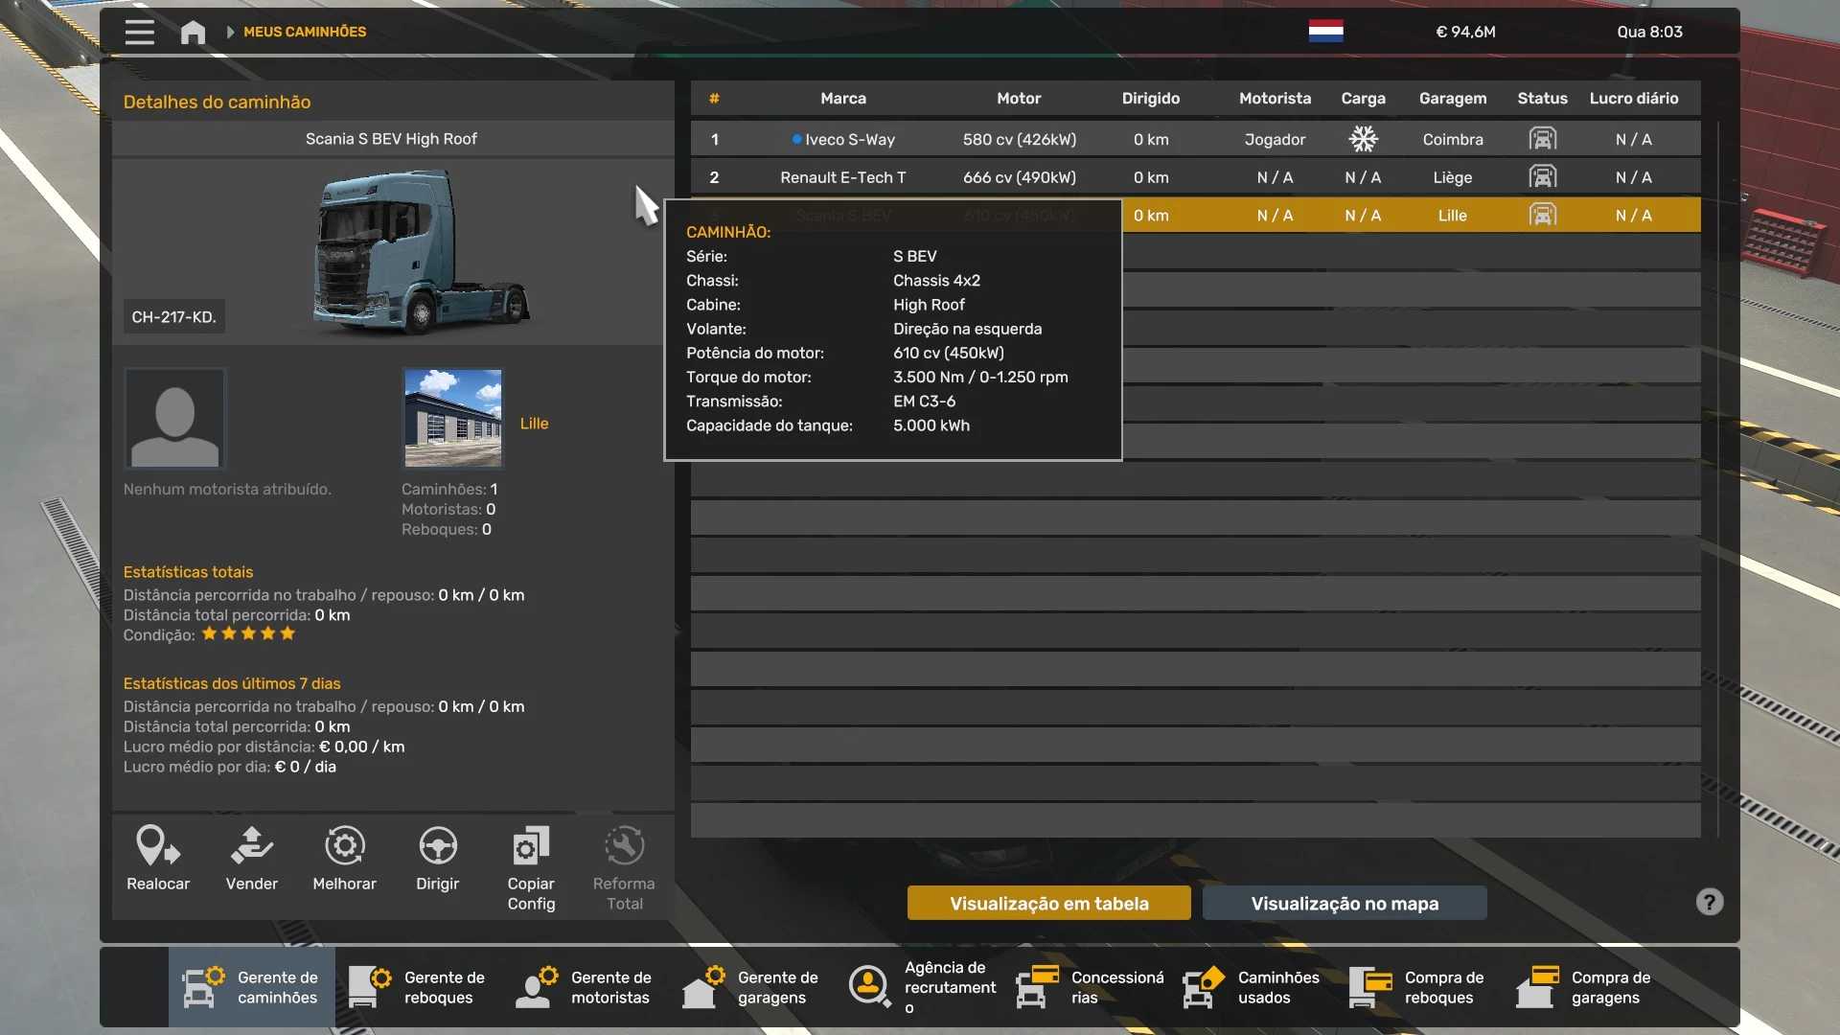Click the Netherlands flag icon
Screen dimensions: 1840x1035
pos(1325,32)
